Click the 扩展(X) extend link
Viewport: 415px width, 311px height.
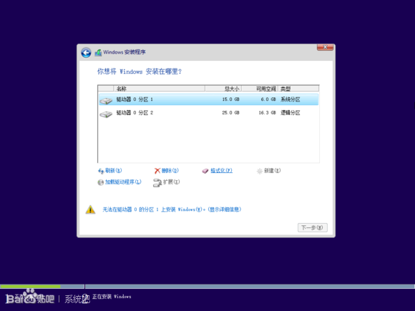pos(171,182)
